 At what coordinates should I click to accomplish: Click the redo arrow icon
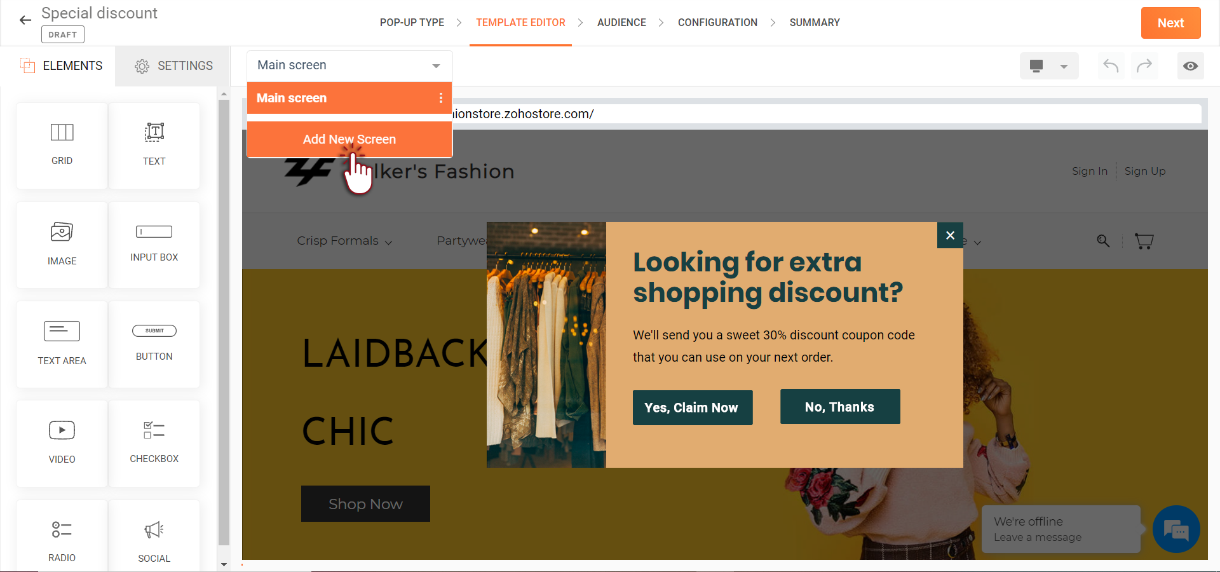point(1144,65)
